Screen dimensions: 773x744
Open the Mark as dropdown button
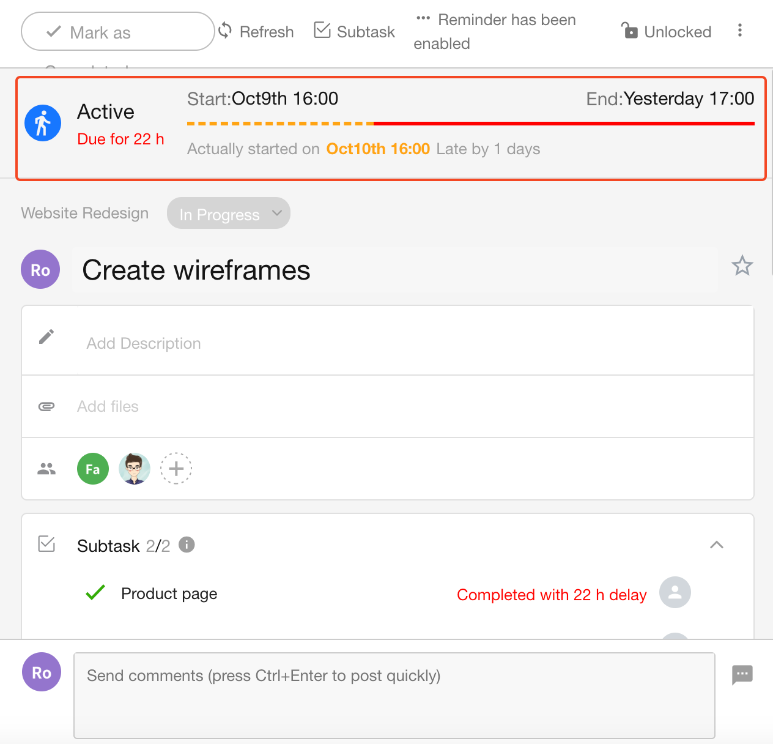[117, 32]
